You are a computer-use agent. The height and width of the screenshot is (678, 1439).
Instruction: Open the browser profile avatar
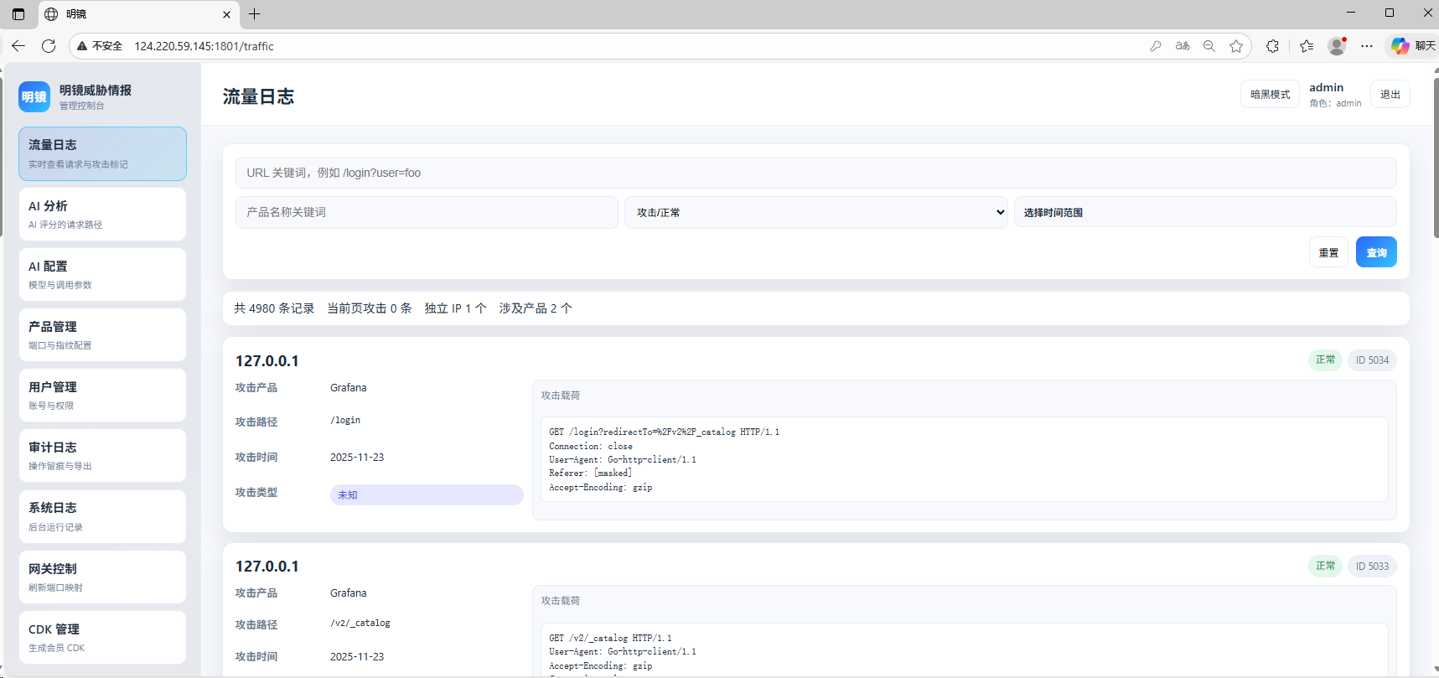click(x=1337, y=46)
